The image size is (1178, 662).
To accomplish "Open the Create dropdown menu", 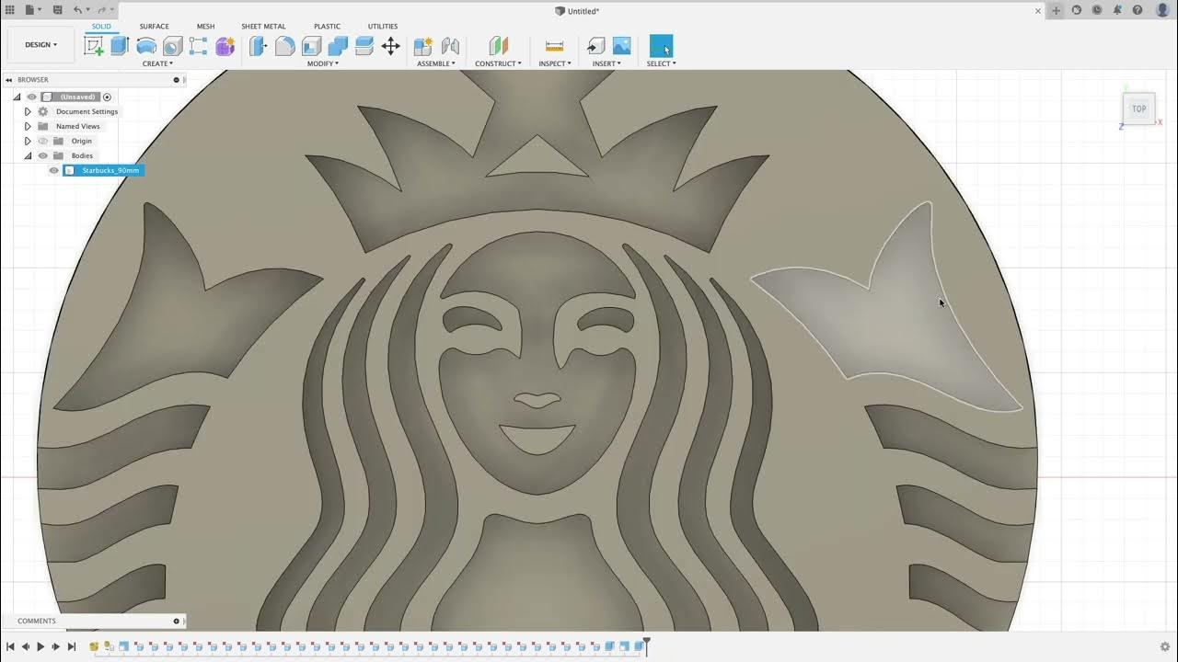I will (x=157, y=63).
